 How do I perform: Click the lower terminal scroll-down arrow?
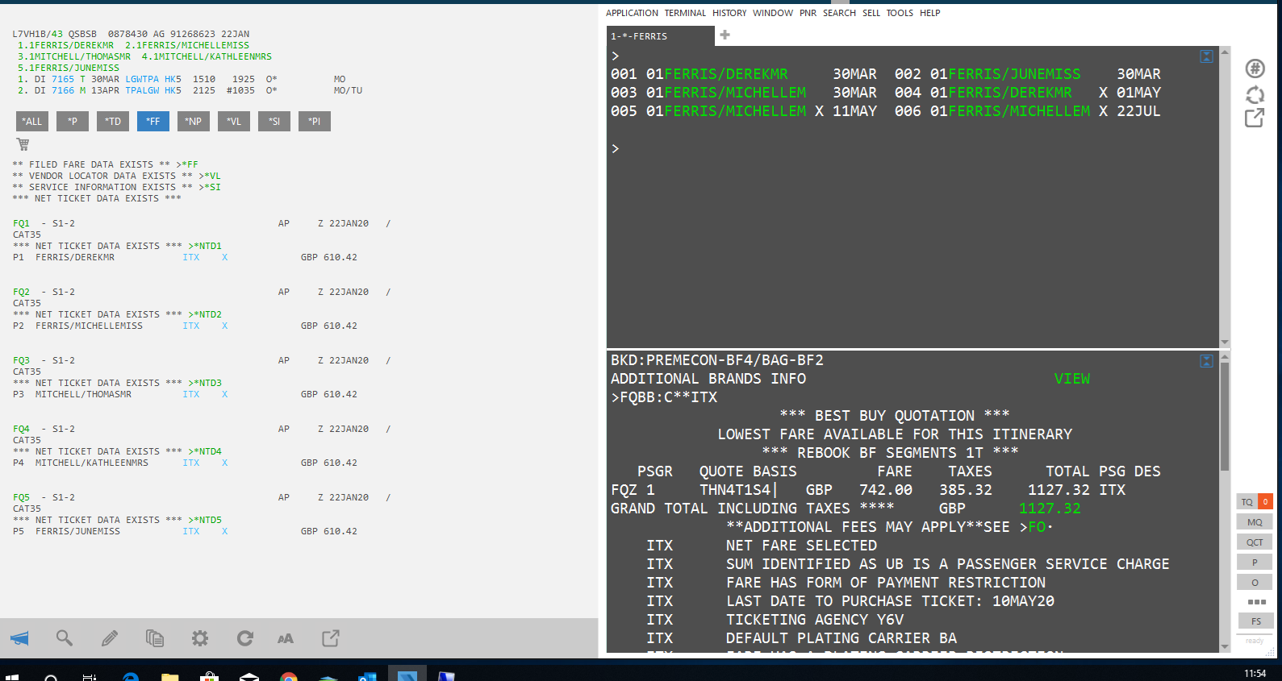(x=1225, y=646)
